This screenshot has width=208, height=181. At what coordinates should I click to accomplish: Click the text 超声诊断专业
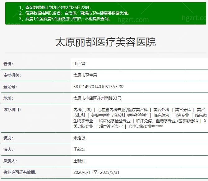111,127
